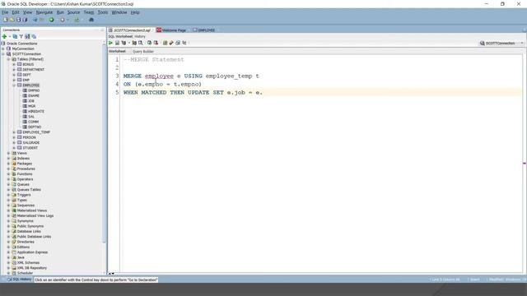527x296 pixels.
Task: Click the Open file folder icon
Action: pyautogui.click(x=12, y=20)
